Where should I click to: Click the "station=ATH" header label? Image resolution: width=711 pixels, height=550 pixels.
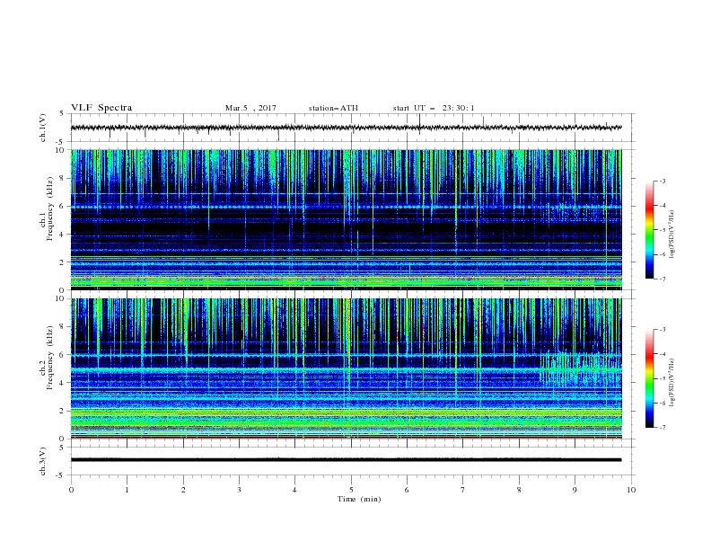(333, 108)
